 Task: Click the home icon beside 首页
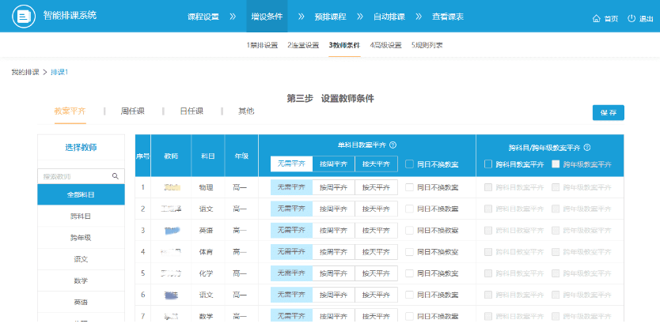point(596,18)
